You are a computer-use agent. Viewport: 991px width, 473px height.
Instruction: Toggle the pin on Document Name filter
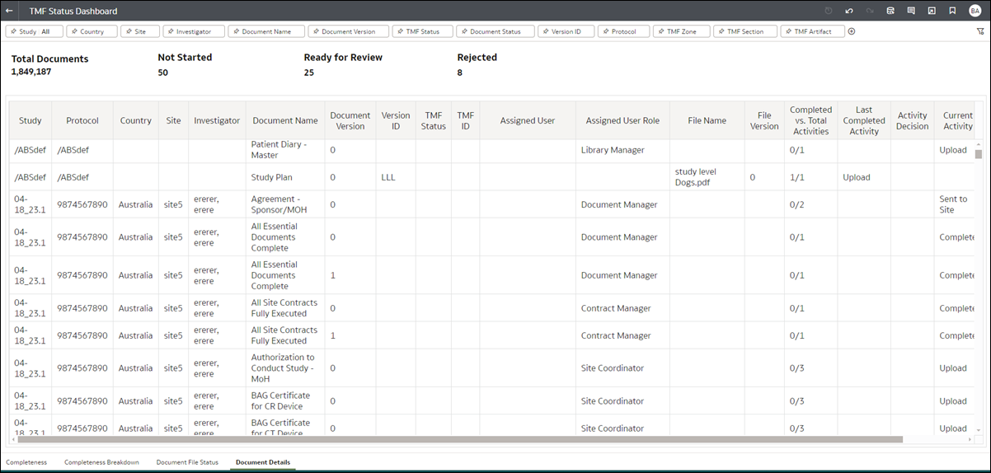[x=236, y=31]
